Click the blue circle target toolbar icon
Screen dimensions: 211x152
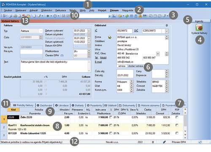point(55,16)
